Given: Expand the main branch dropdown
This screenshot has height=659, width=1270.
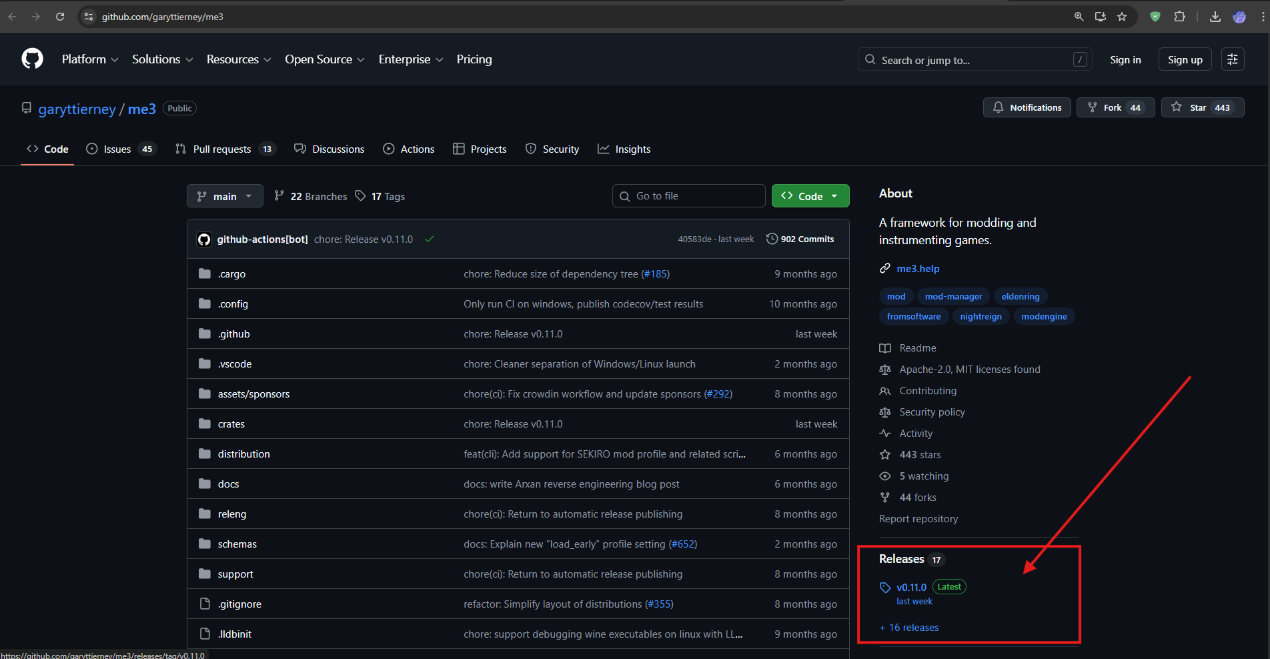Looking at the screenshot, I should point(225,196).
